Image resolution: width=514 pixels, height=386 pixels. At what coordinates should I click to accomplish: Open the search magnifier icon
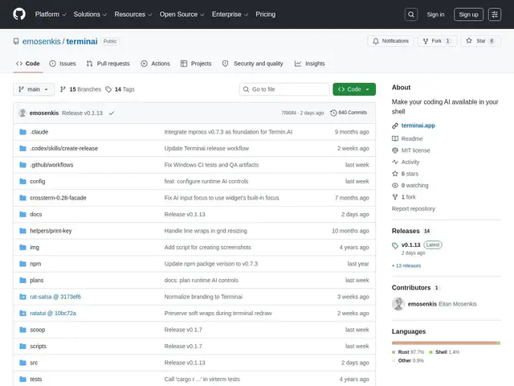pos(411,14)
